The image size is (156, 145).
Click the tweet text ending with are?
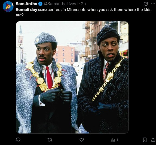83,12
